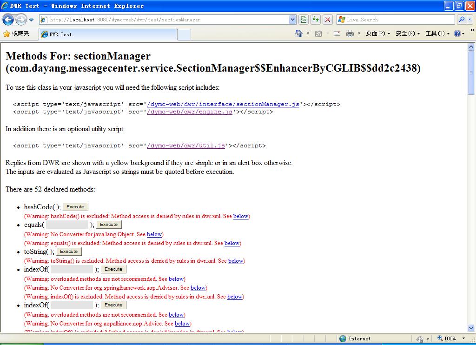Expand the toolbar overflow chevron

[x=472, y=30]
